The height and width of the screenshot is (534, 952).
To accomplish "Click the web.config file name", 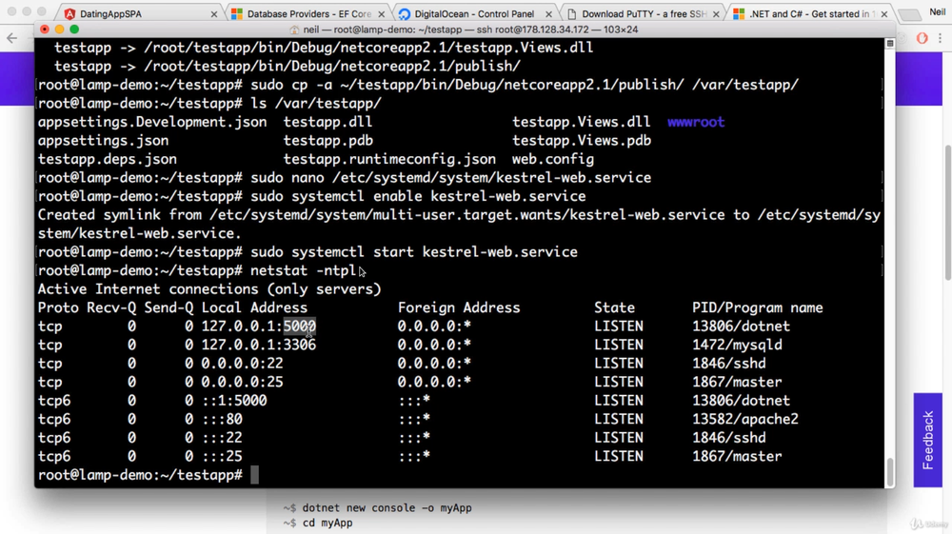I will [553, 159].
